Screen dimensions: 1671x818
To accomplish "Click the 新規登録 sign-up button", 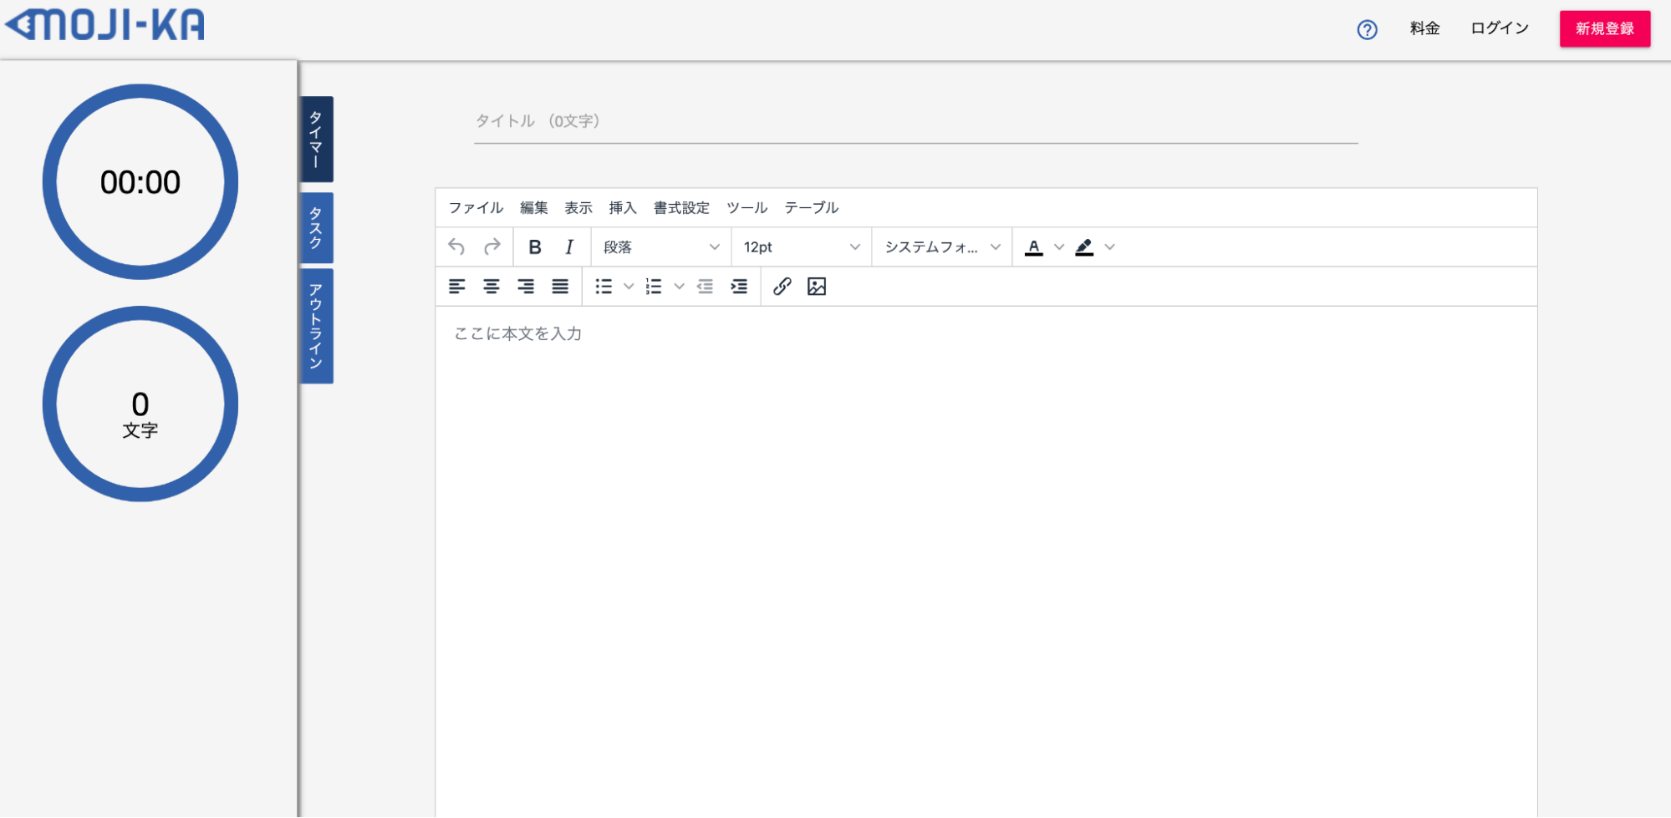I will coord(1604,28).
